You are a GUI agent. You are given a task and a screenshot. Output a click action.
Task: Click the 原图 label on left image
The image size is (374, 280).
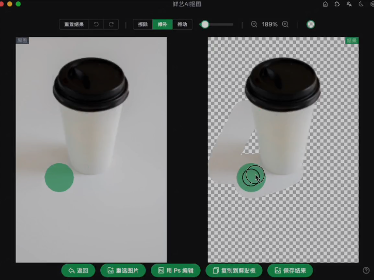(22, 40)
